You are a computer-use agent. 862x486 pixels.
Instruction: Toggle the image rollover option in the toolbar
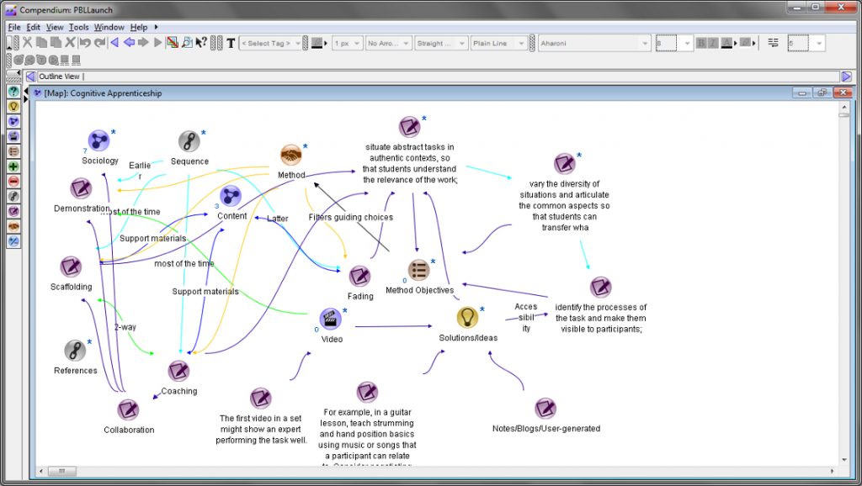click(x=173, y=44)
